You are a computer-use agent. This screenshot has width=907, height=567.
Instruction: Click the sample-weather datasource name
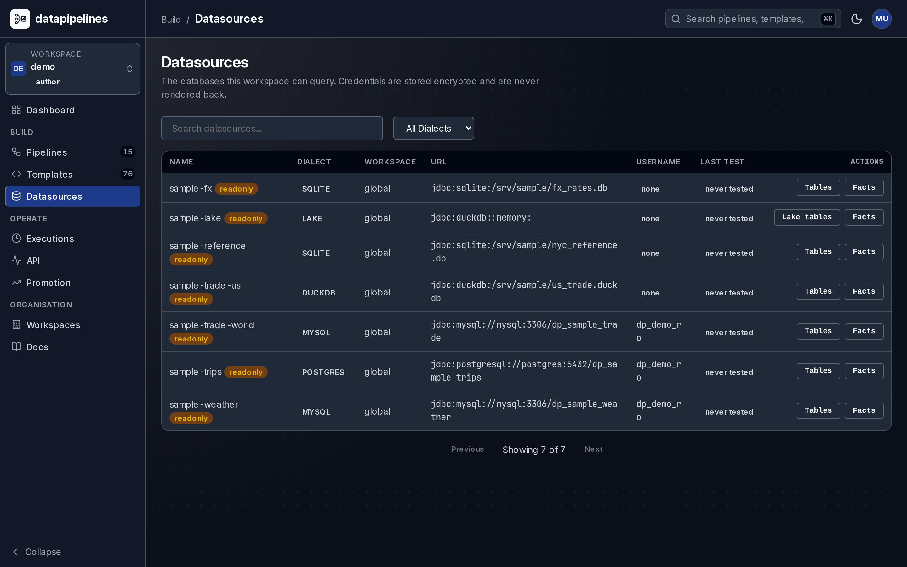pos(203,404)
